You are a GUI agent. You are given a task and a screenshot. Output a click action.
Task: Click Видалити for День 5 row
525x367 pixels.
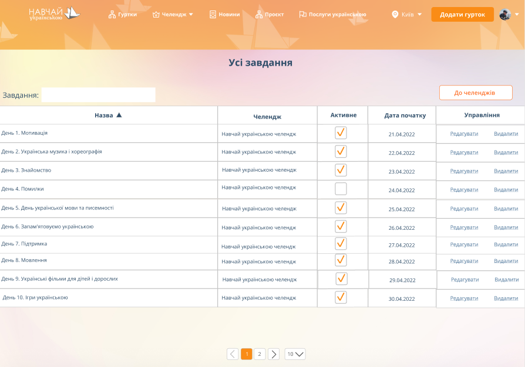point(506,209)
